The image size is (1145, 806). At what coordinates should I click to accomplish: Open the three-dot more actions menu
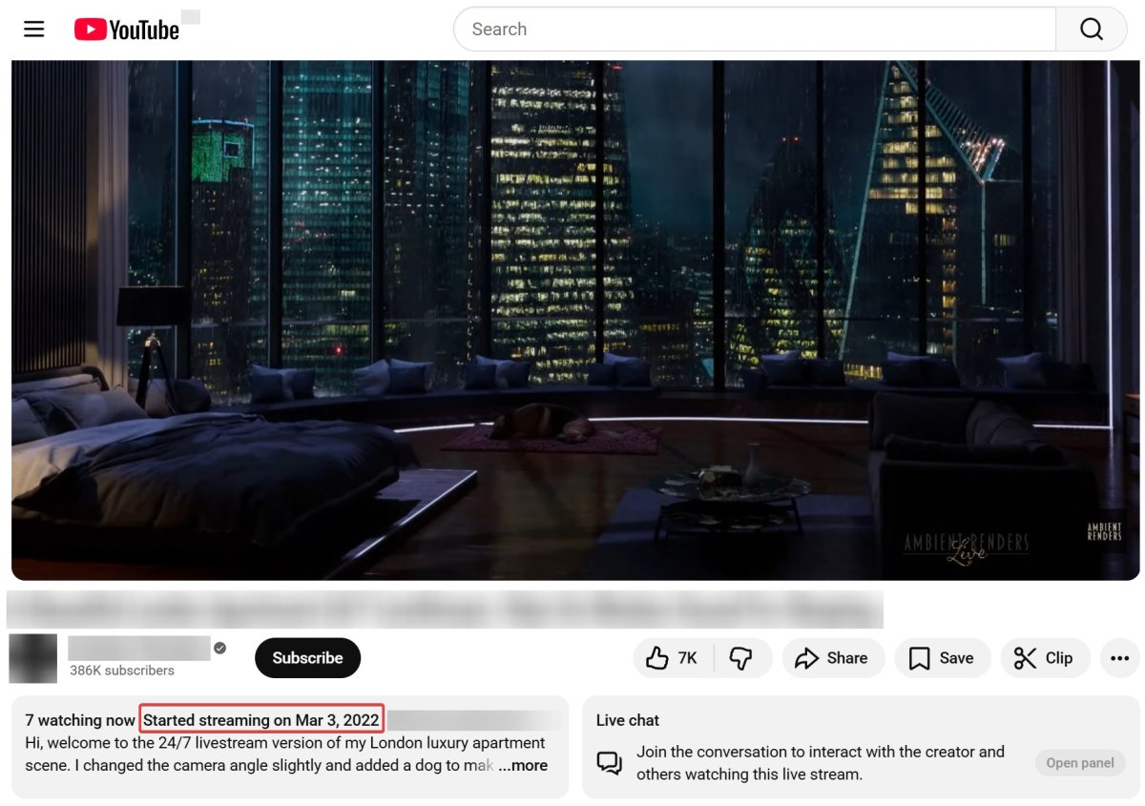(1119, 658)
